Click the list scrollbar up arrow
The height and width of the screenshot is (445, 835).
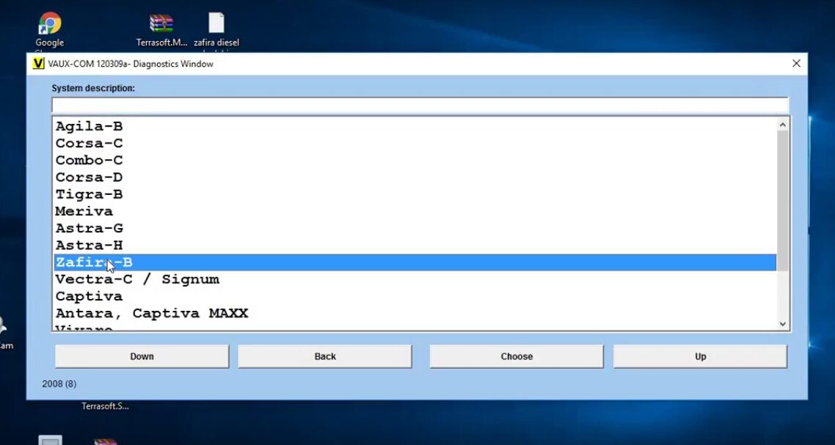tap(783, 125)
